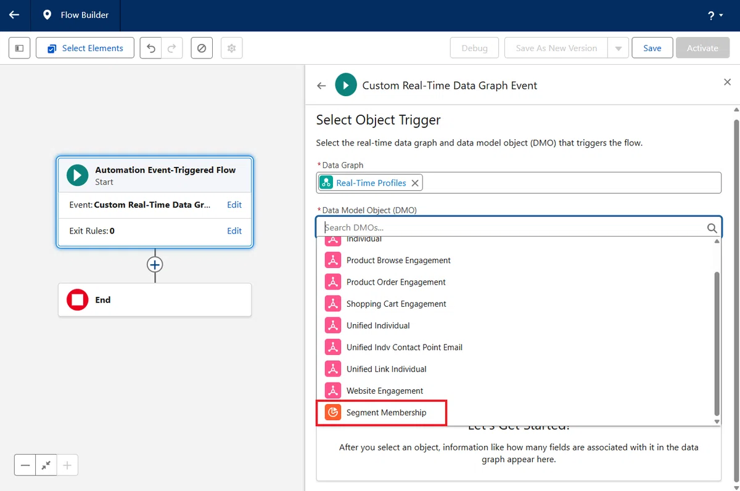The height and width of the screenshot is (491, 740).
Task: Click Save As New Version button
Action: (x=556, y=48)
